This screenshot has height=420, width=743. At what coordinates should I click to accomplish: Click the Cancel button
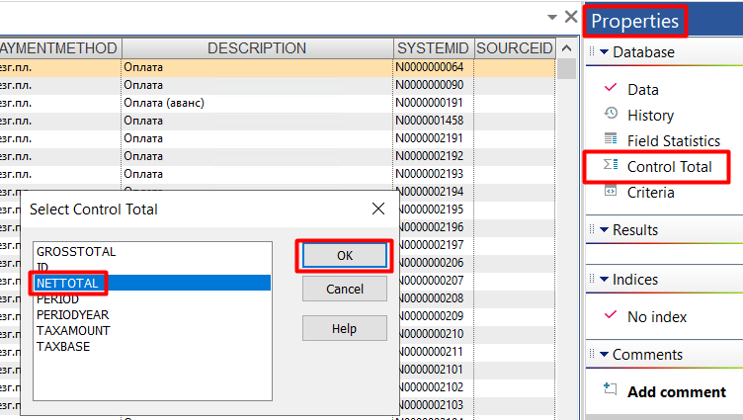pos(345,290)
